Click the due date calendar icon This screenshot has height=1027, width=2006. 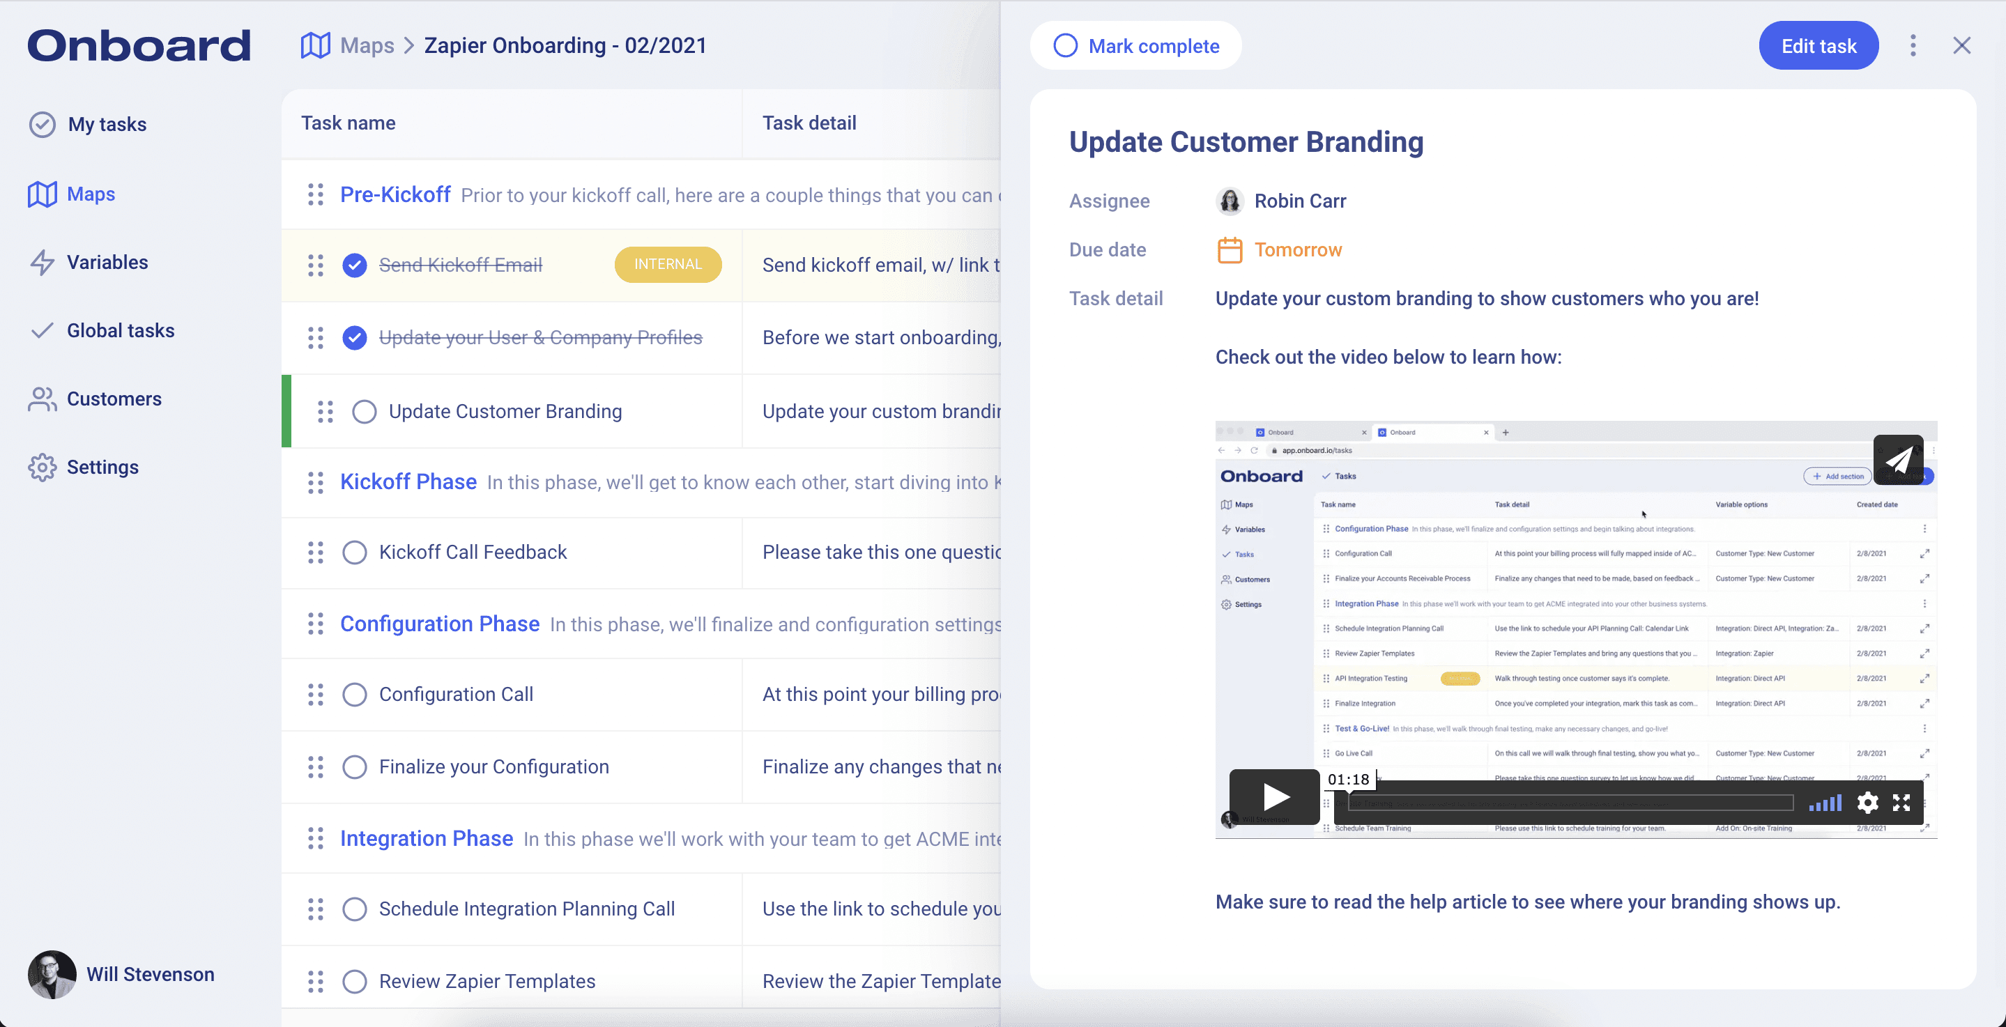[x=1230, y=250]
